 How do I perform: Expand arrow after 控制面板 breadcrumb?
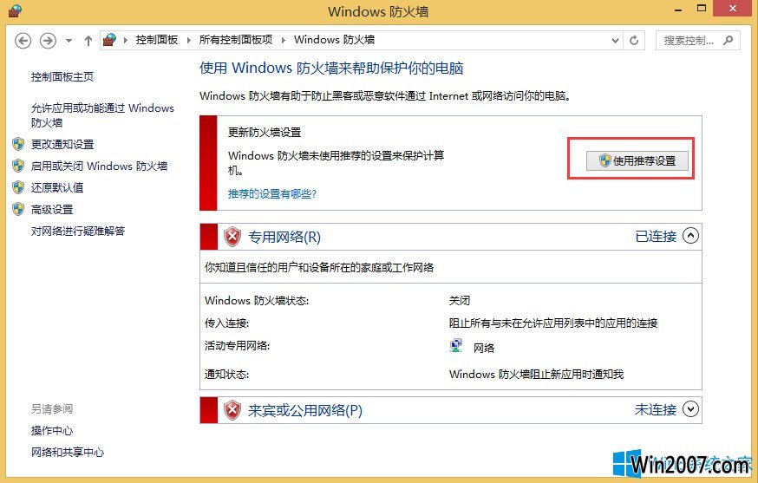point(188,40)
